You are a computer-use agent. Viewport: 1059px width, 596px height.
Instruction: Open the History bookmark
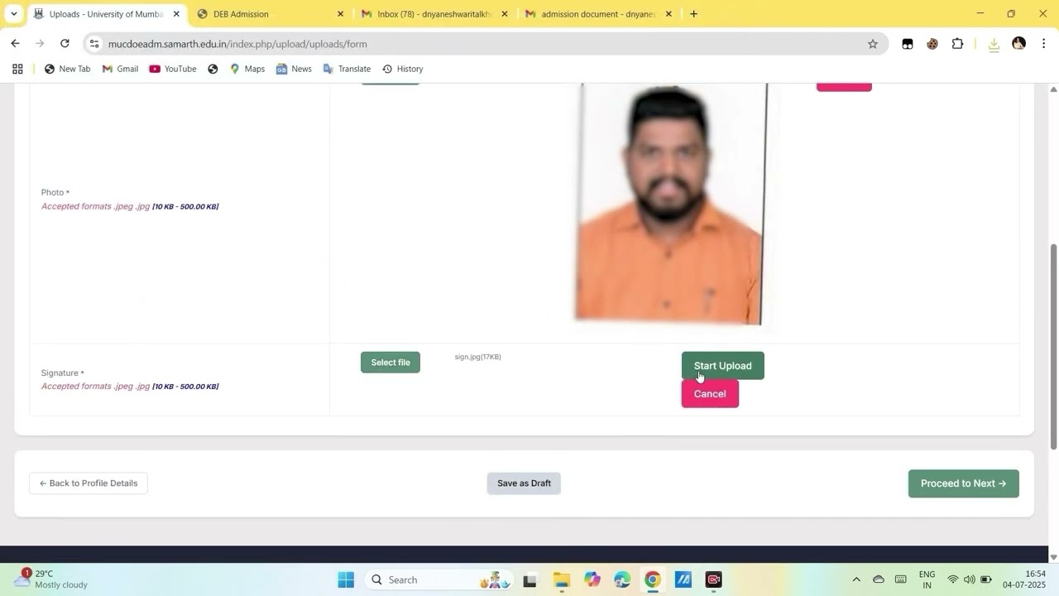coord(402,69)
